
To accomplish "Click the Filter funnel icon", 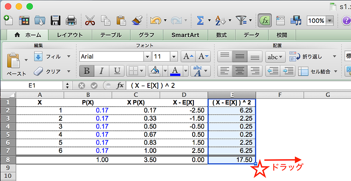I will click(x=241, y=21).
